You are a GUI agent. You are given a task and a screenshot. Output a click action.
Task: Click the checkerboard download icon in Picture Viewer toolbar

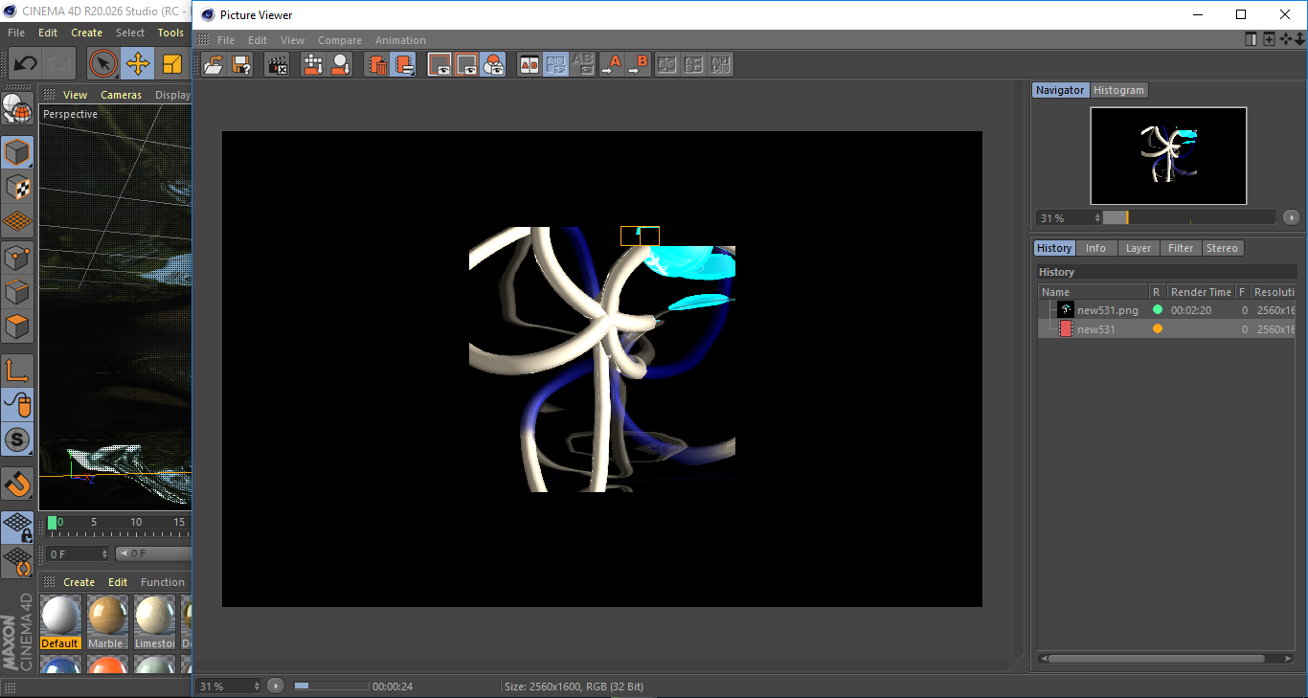(x=313, y=65)
